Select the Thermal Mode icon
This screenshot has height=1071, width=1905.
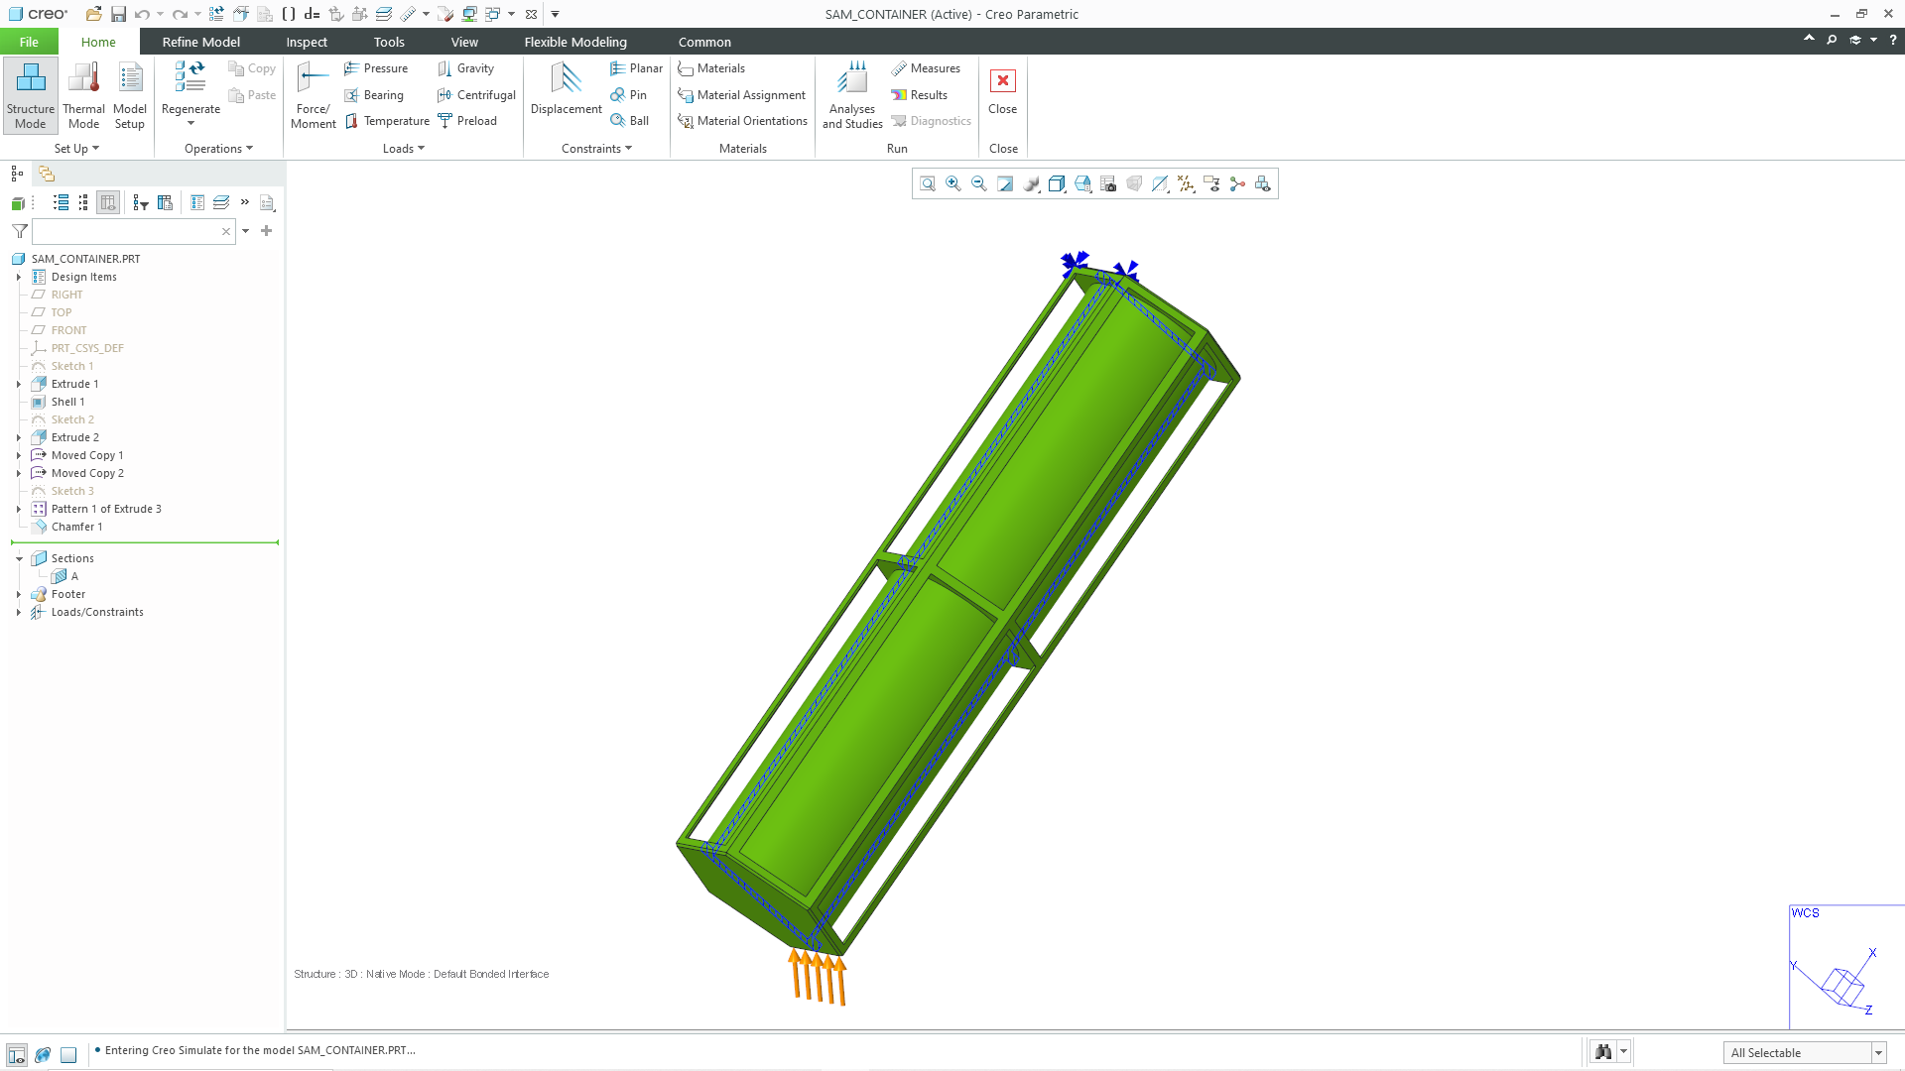[83, 94]
